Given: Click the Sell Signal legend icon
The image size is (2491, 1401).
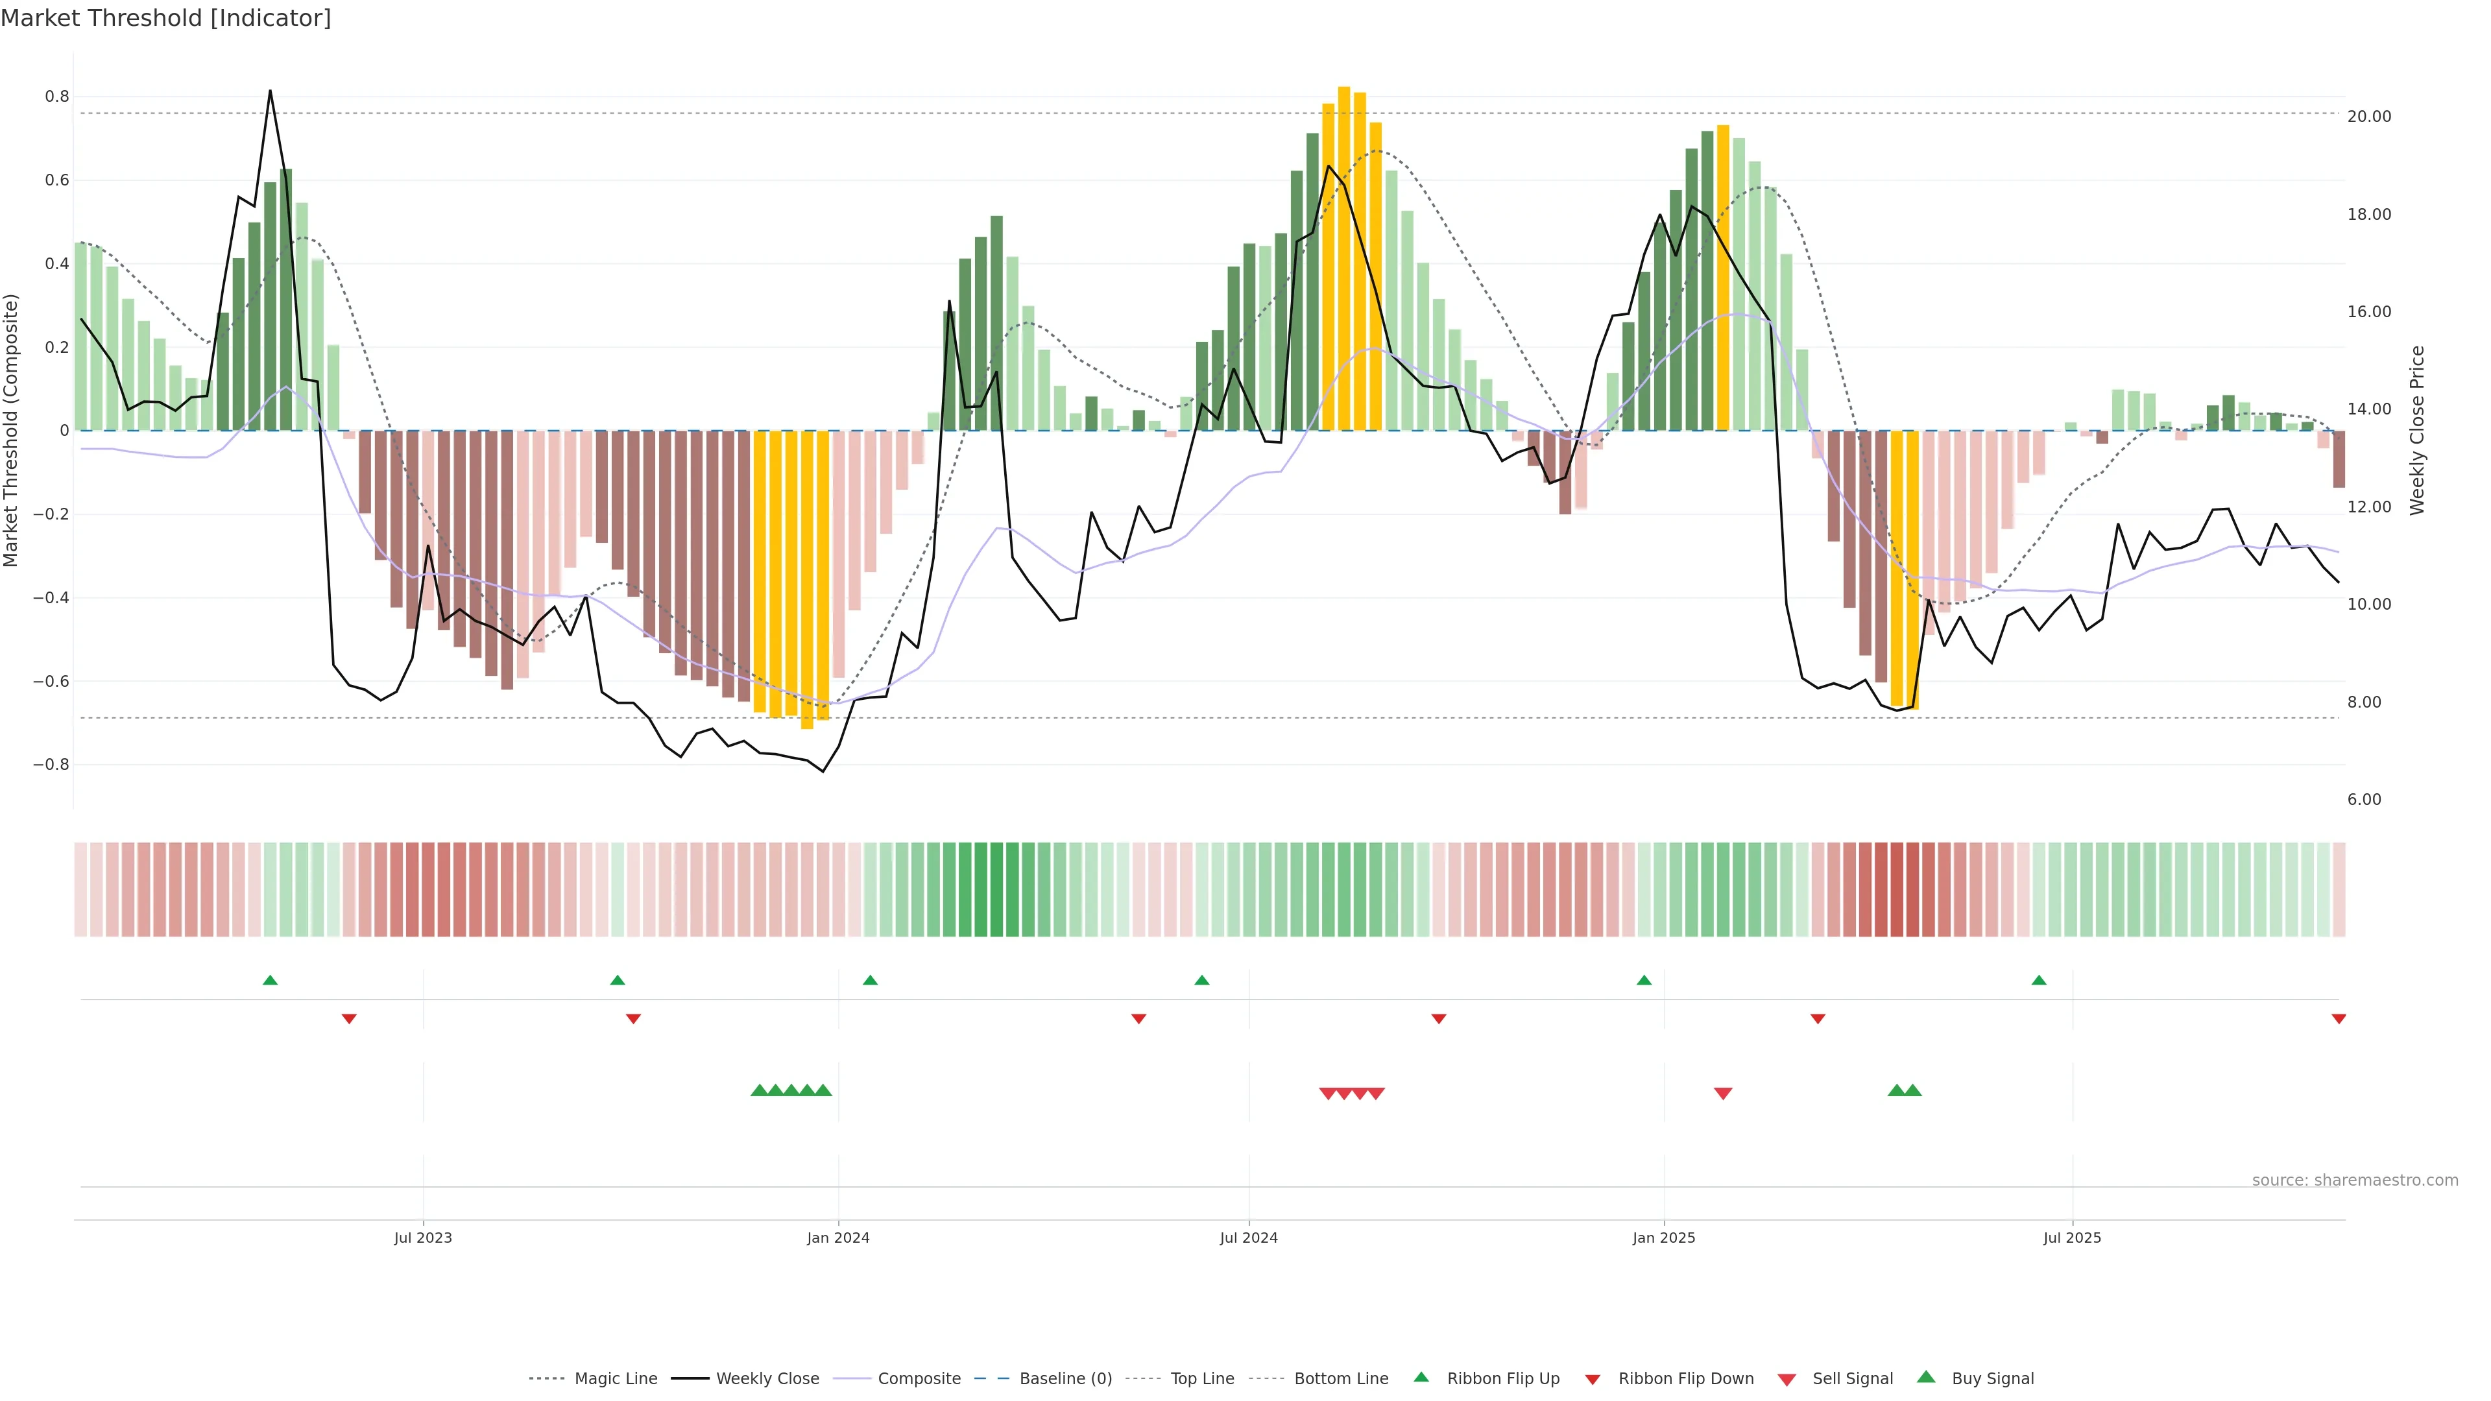Looking at the screenshot, I should pos(1787,1380).
